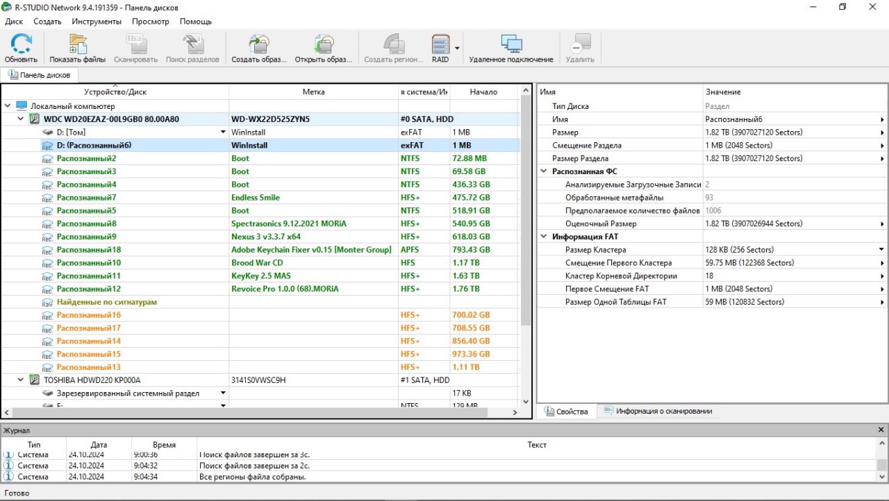Sort by the Метка column header
Screen dimensions: 889x501
[313, 92]
